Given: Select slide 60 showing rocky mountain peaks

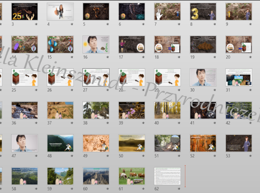Looking at the screenshot, I should tap(96, 176).
